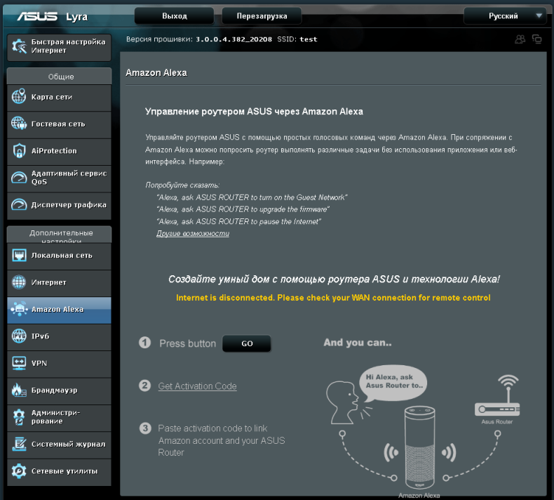Click the users status icon in header
Viewport: 554px width, 500px height.
pos(520,39)
